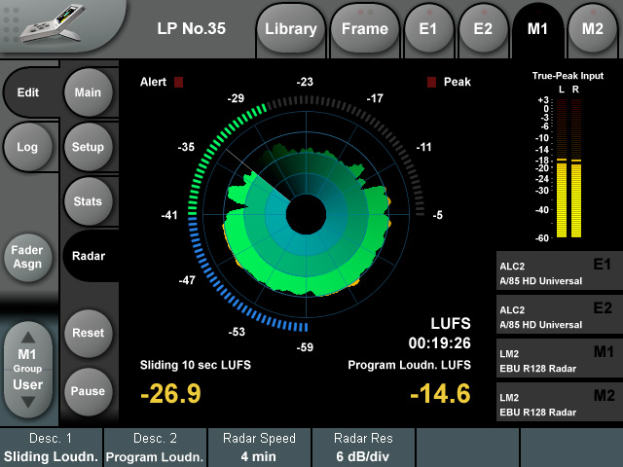The width and height of the screenshot is (623, 467).
Task: Click the -23 target mark on radar
Action: [x=305, y=82]
